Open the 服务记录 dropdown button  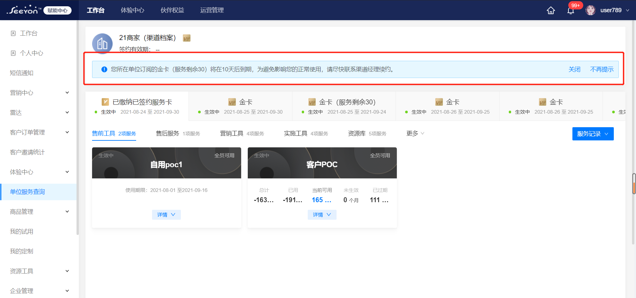coord(593,134)
